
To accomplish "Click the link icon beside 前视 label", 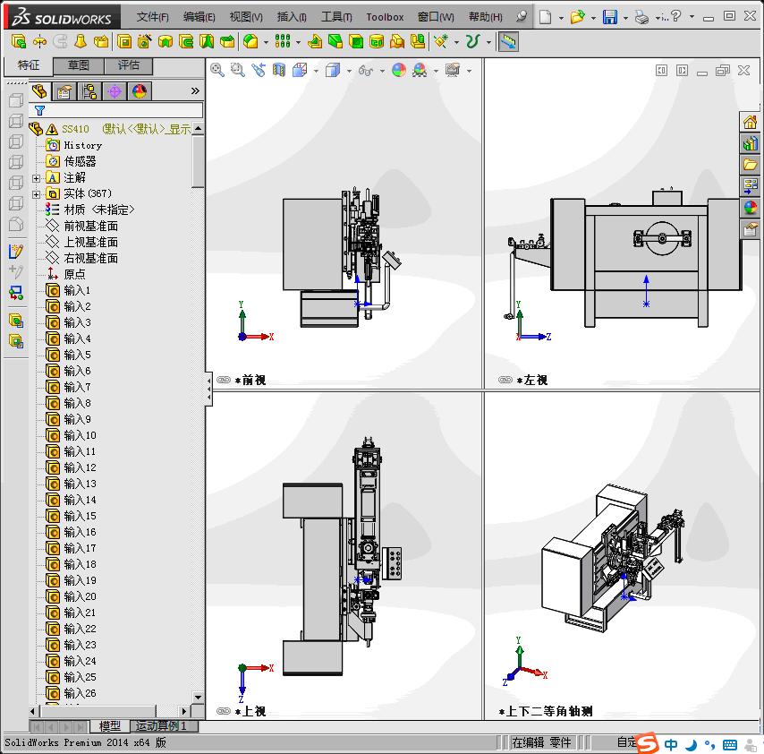I will click(x=224, y=380).
